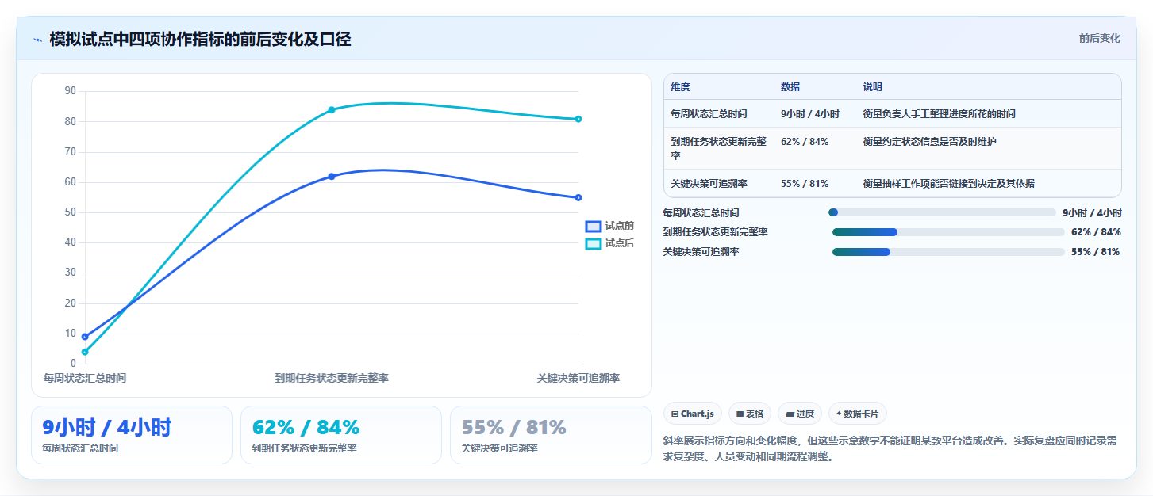Select the 表格 chip
The width and height of the screenshot is (1153, 496).
(x=750, y=414)
